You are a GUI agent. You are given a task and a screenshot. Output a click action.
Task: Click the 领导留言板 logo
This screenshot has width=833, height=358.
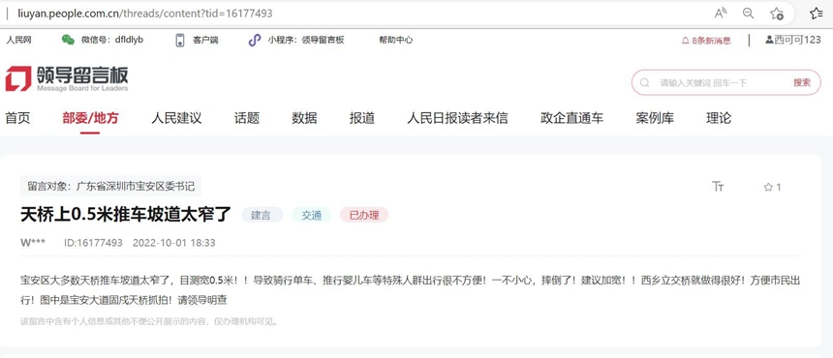tap(67, 79)
